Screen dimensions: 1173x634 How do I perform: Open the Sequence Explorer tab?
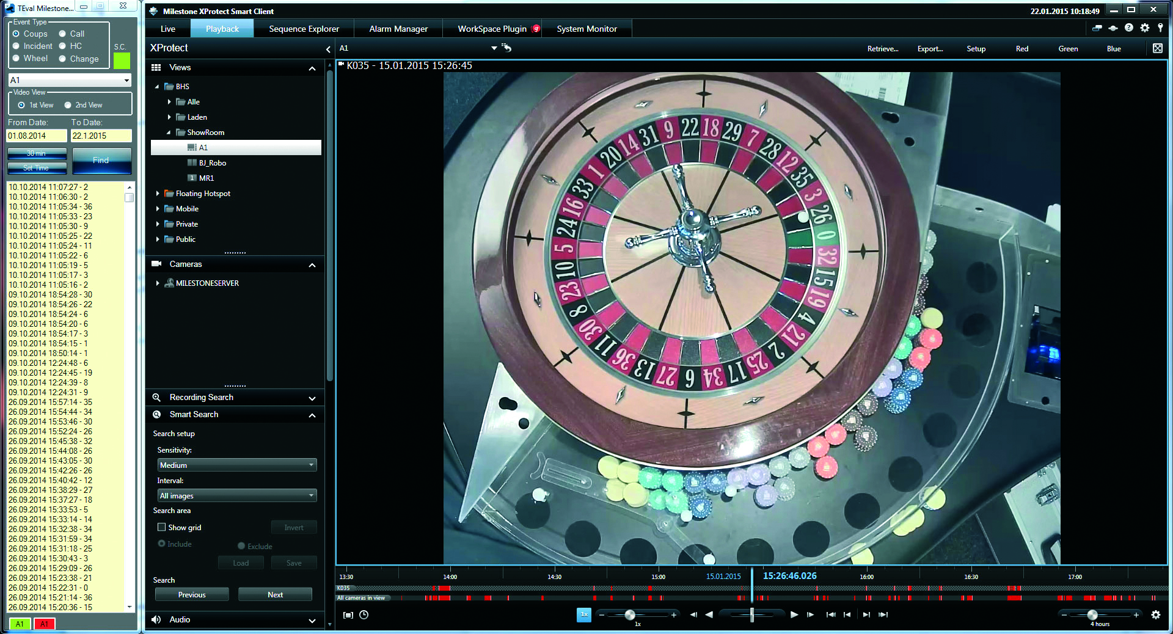click(304, 29)
